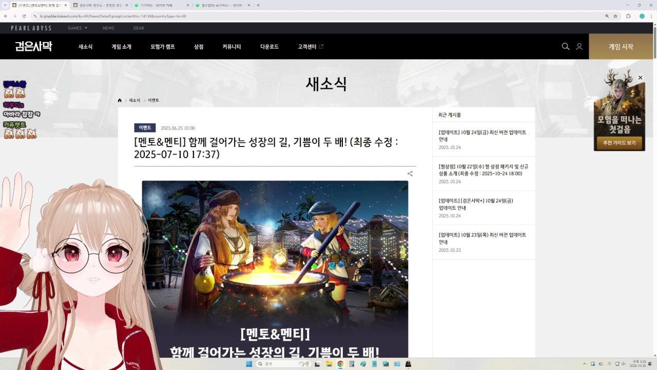Click the PEARL ABYSS logo
657x370 pixels.
coord(31,28)
